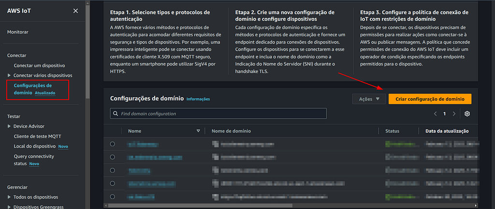Sort table by Nome column arrow
The image size is (495, 209).
click(198, 131)
